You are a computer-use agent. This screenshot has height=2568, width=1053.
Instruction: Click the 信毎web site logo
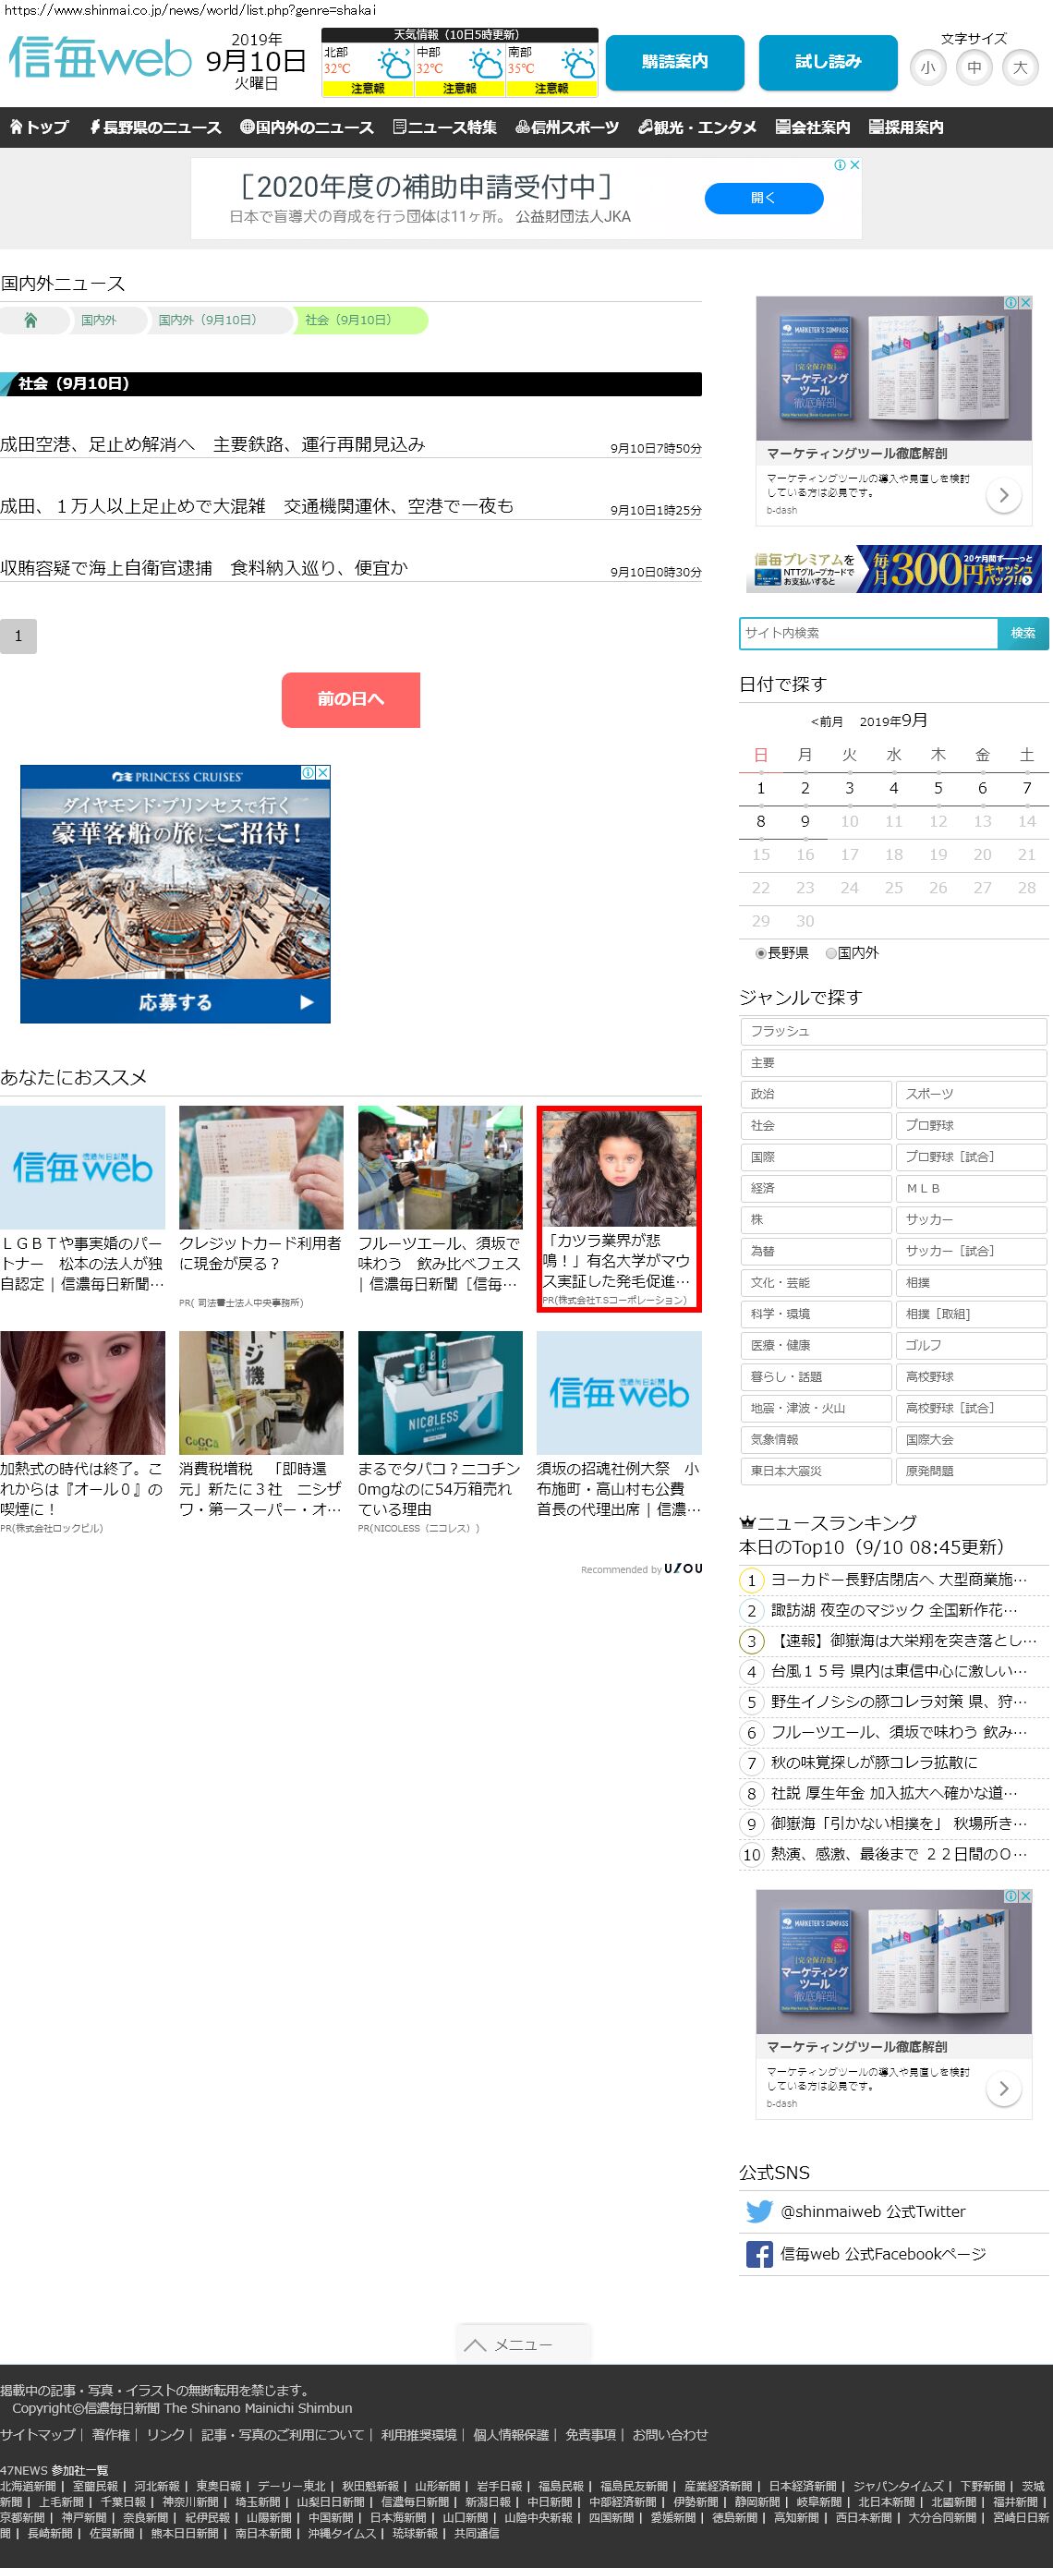[100, 58]
